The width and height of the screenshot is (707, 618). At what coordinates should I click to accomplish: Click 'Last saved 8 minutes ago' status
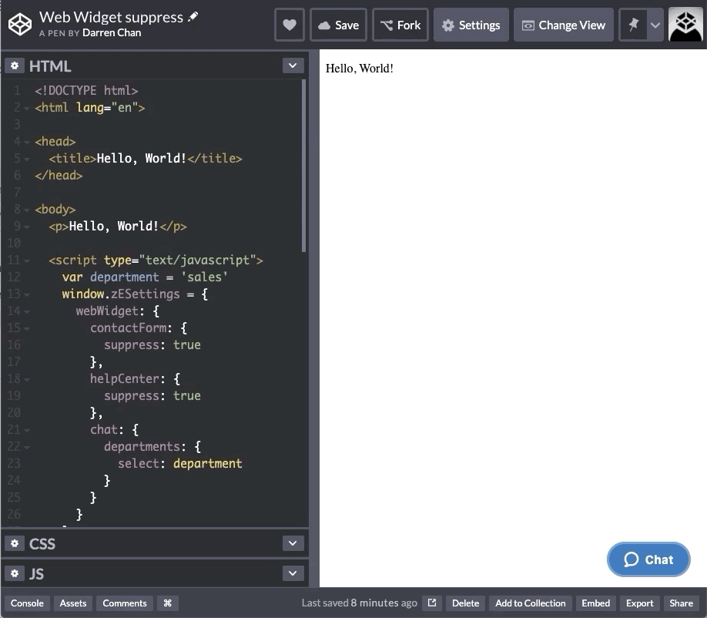360,603
